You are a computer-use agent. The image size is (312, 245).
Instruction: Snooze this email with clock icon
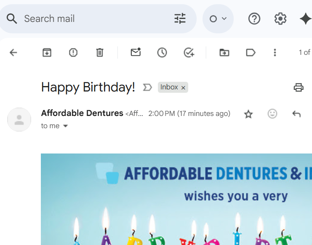tap(162, 52)
